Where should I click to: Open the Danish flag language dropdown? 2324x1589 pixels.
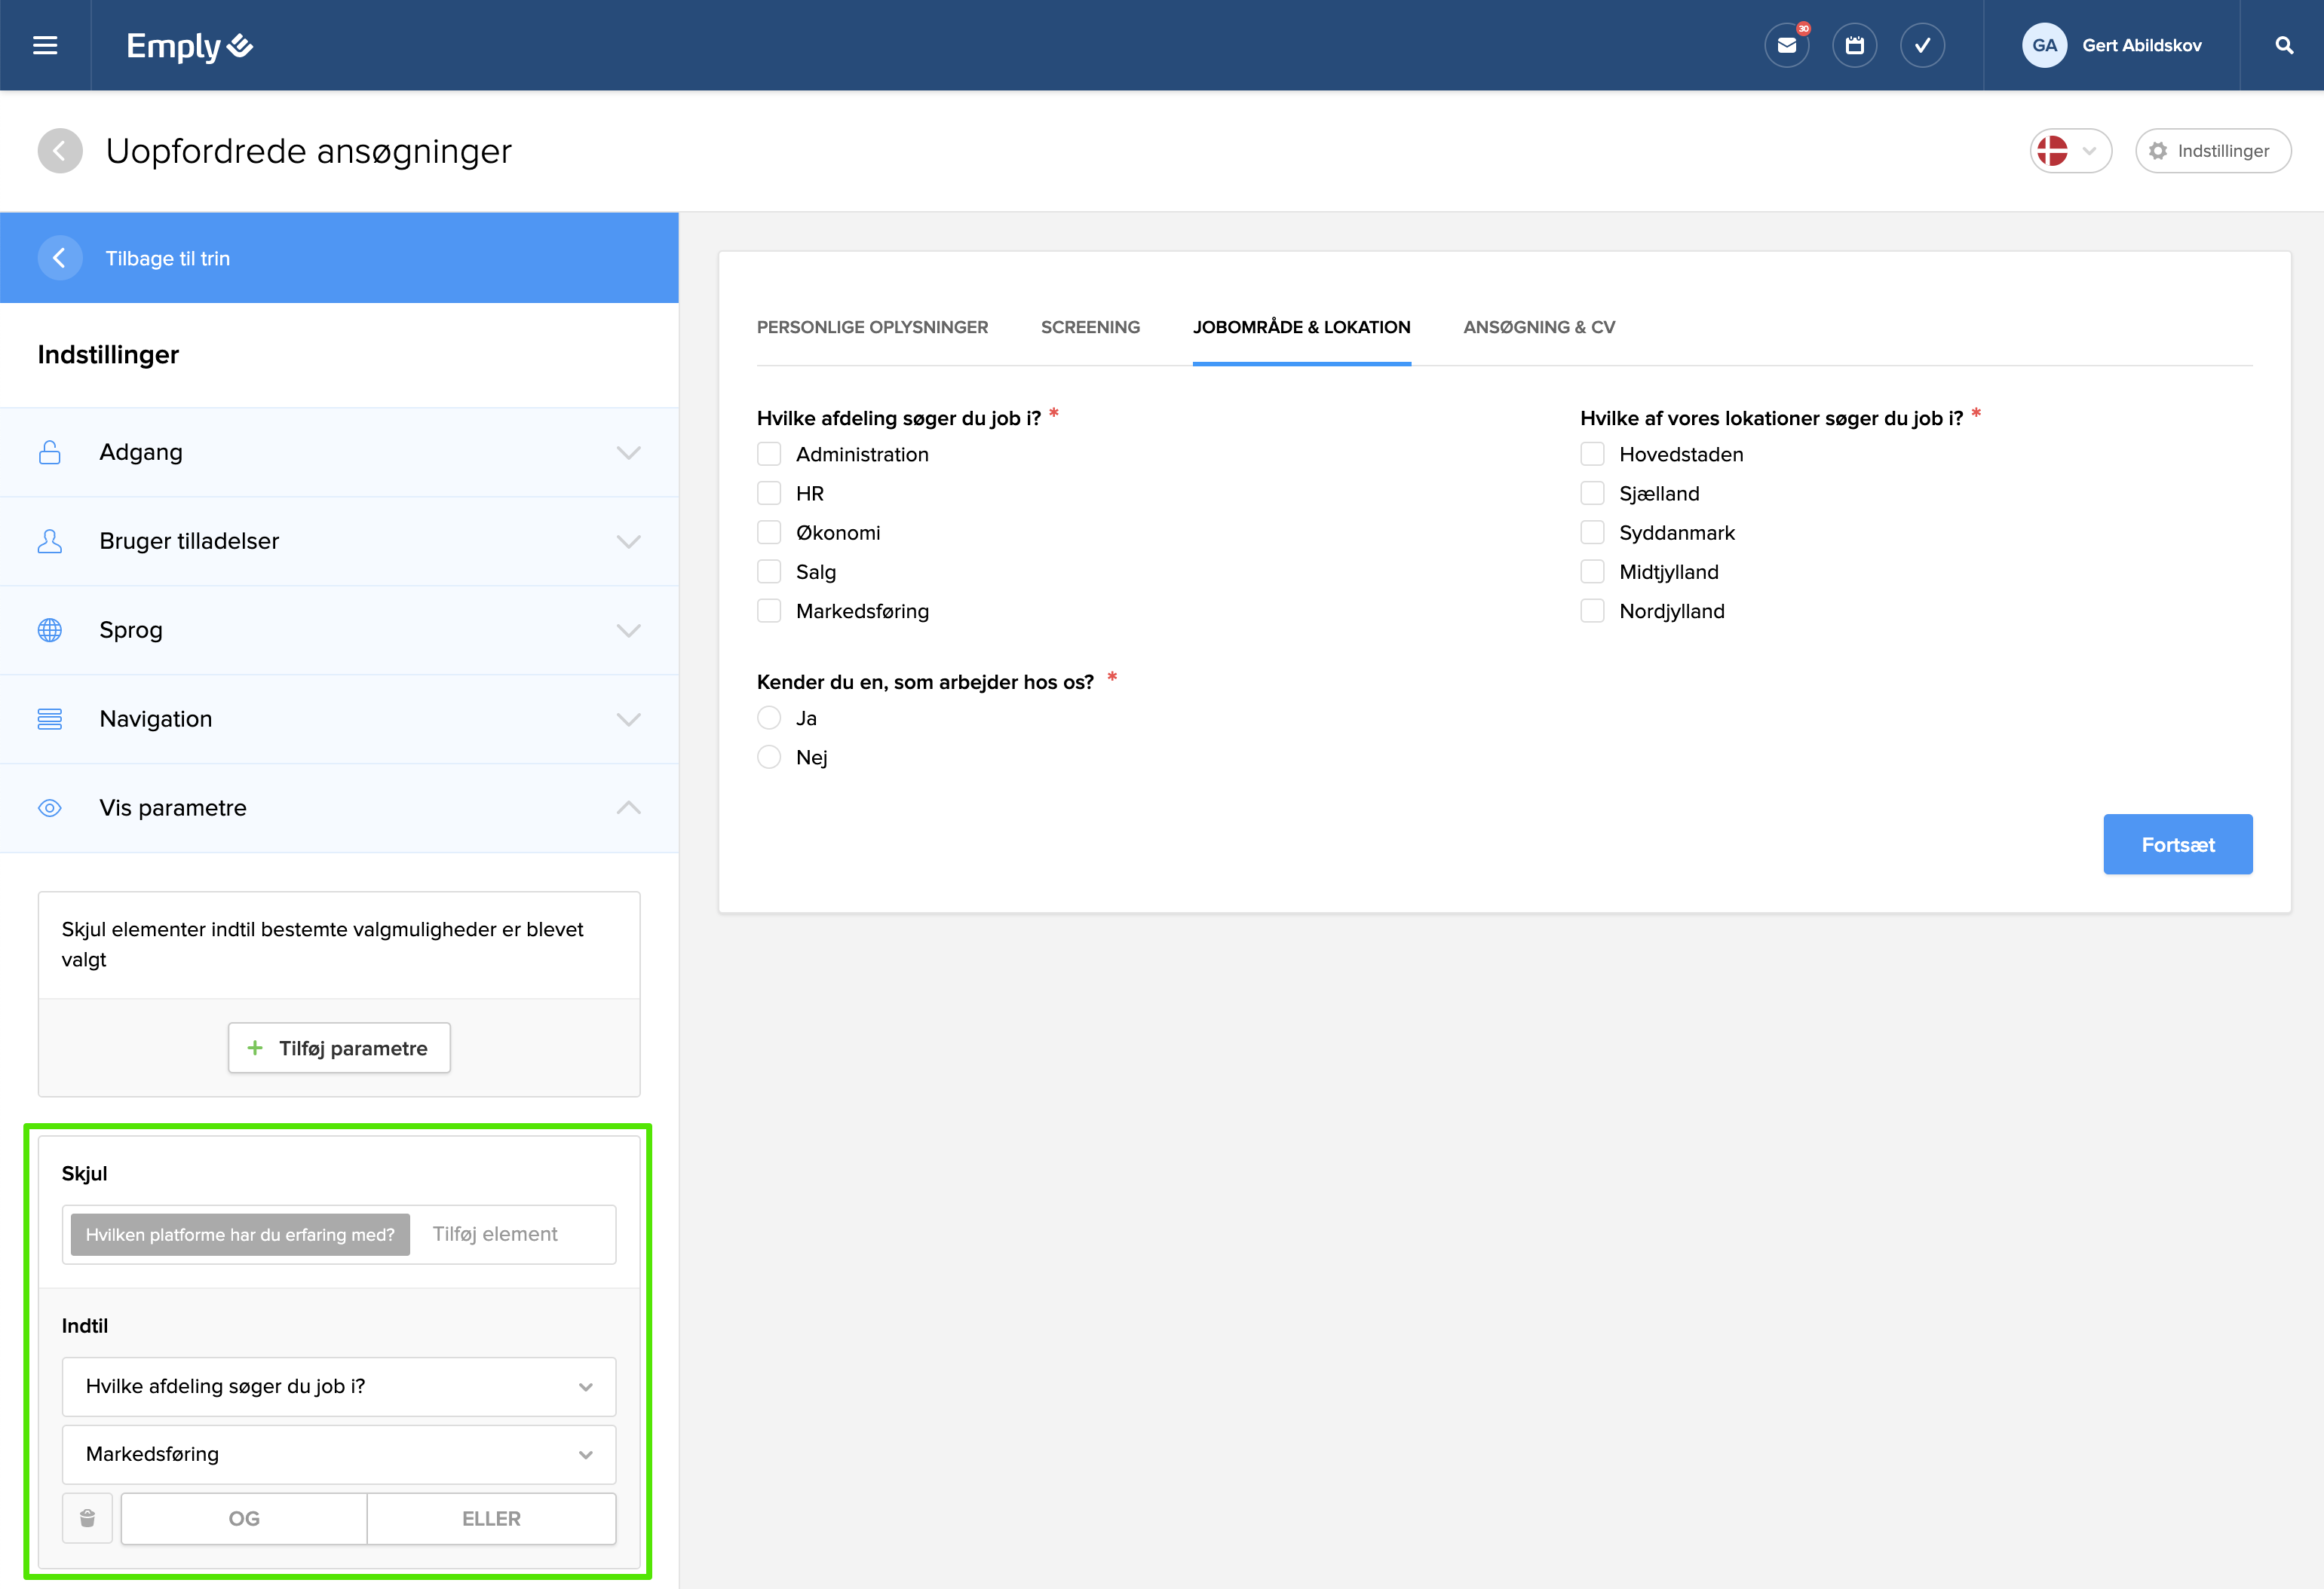[2070, 151]
